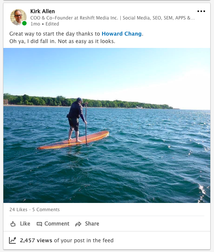Click the 1mo post timestamp
Image resolution: width=214 pixels, height=252 pixels.
click(x=35, y=24)
